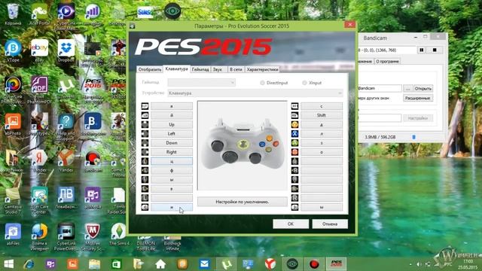Click the Расширенные button in Bandicam
Image resolution: width=482 pixels, height=271 pixels.
coord(418,98)
